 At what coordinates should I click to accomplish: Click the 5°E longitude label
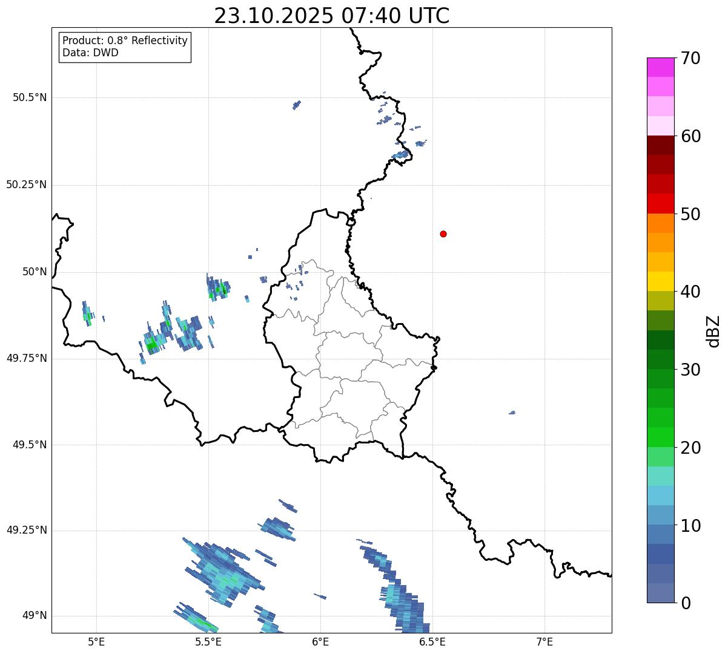(x=96, y=641)
